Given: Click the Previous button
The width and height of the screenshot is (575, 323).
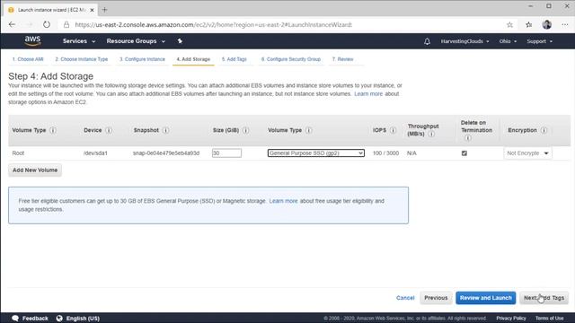Looking at the screenshot, I should 436,298.
